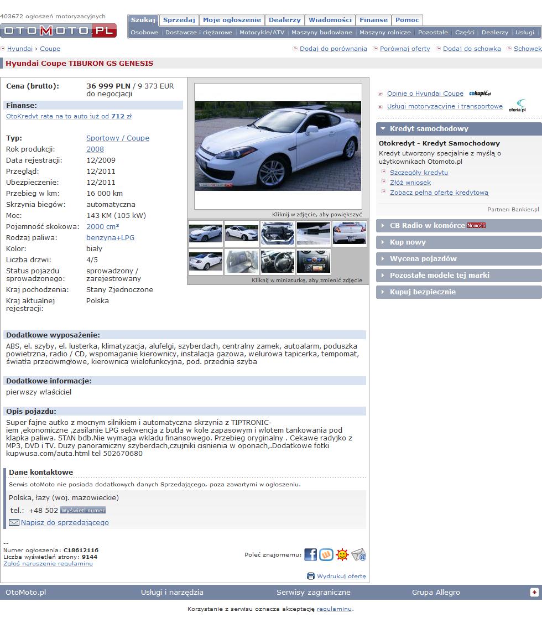Expand the Kup nowy section
This screenshot has height=623, width=542.
pos(458,242)
